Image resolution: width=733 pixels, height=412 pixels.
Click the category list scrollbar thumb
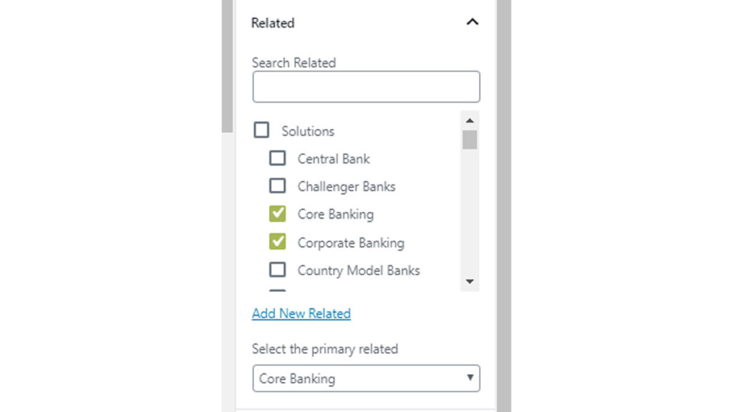(x=470, y=139)
